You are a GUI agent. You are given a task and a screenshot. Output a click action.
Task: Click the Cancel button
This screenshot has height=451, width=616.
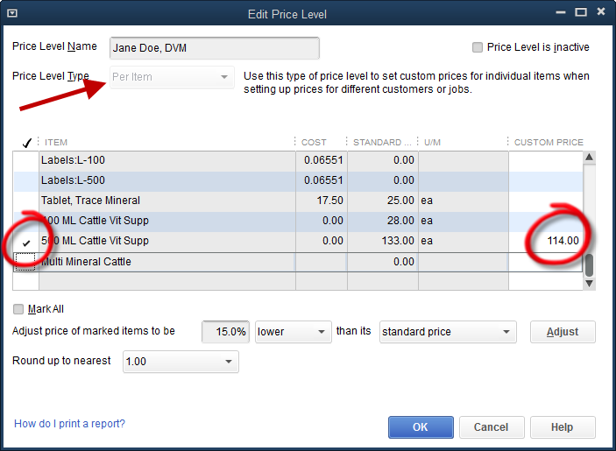[x=492, y=427]
